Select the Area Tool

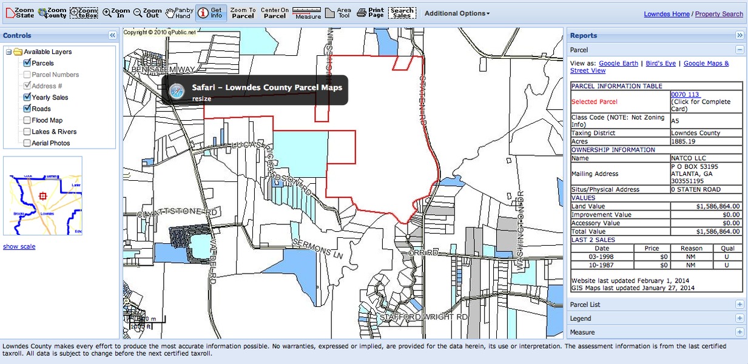click(x=339, y=13)
